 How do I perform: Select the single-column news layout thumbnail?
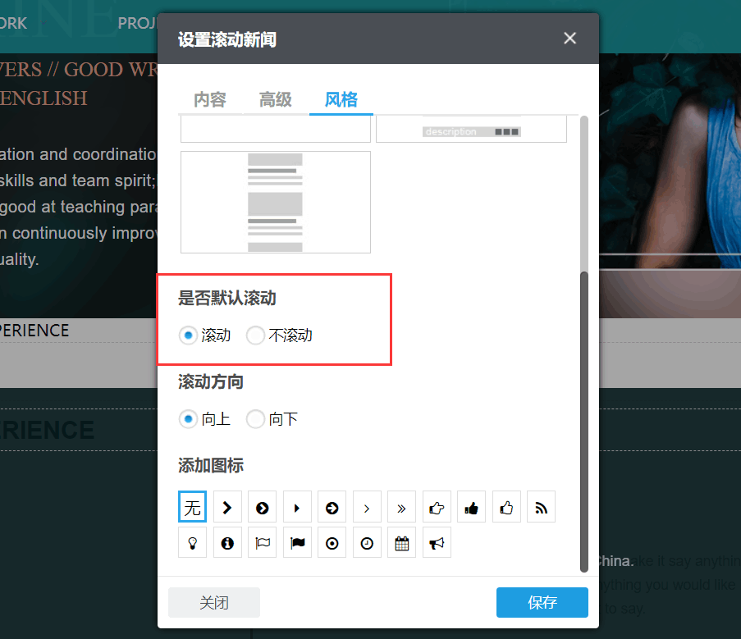(275, 202)
